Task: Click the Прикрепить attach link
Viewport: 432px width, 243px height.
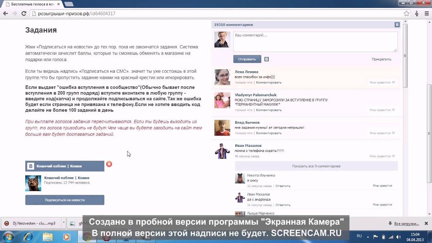Action: 381,59
